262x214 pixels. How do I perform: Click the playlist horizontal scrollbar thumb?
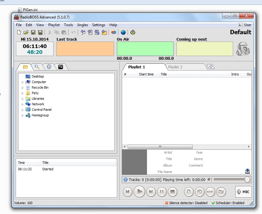[160, 147]
